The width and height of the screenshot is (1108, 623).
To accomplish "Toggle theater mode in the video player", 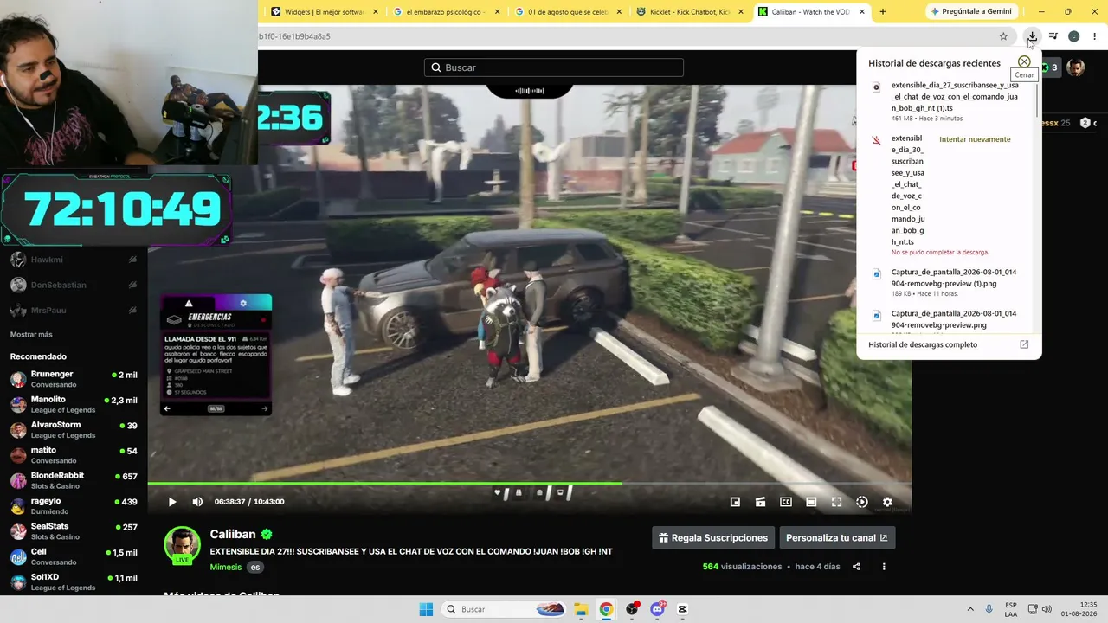I will click(811, 502).
